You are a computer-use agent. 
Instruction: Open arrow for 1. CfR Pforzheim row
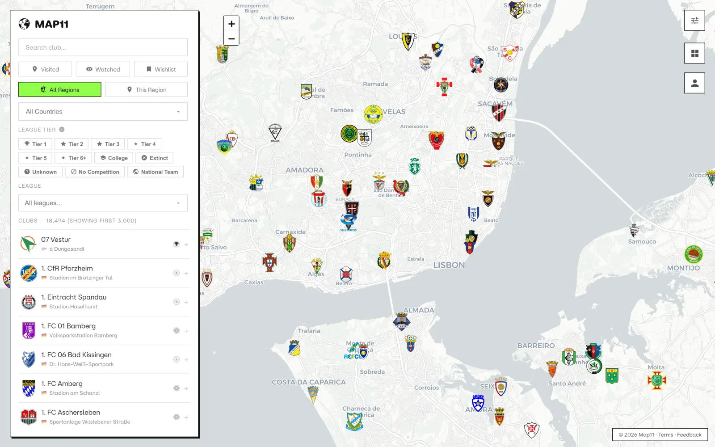186,273
